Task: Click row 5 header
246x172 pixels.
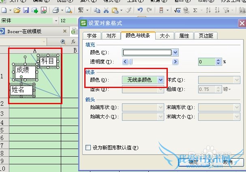Action: click(x=2, y=130)
